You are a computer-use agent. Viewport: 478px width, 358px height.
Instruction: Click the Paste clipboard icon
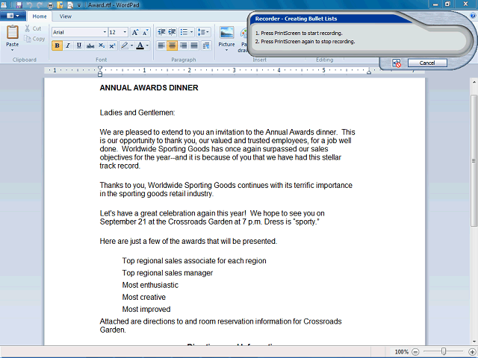click(13, 32)
